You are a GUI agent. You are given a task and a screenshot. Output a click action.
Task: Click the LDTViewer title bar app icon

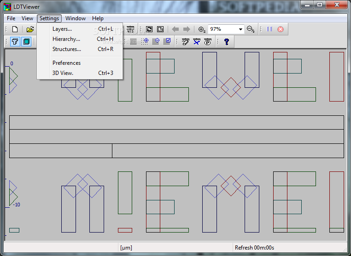(7, 7)
